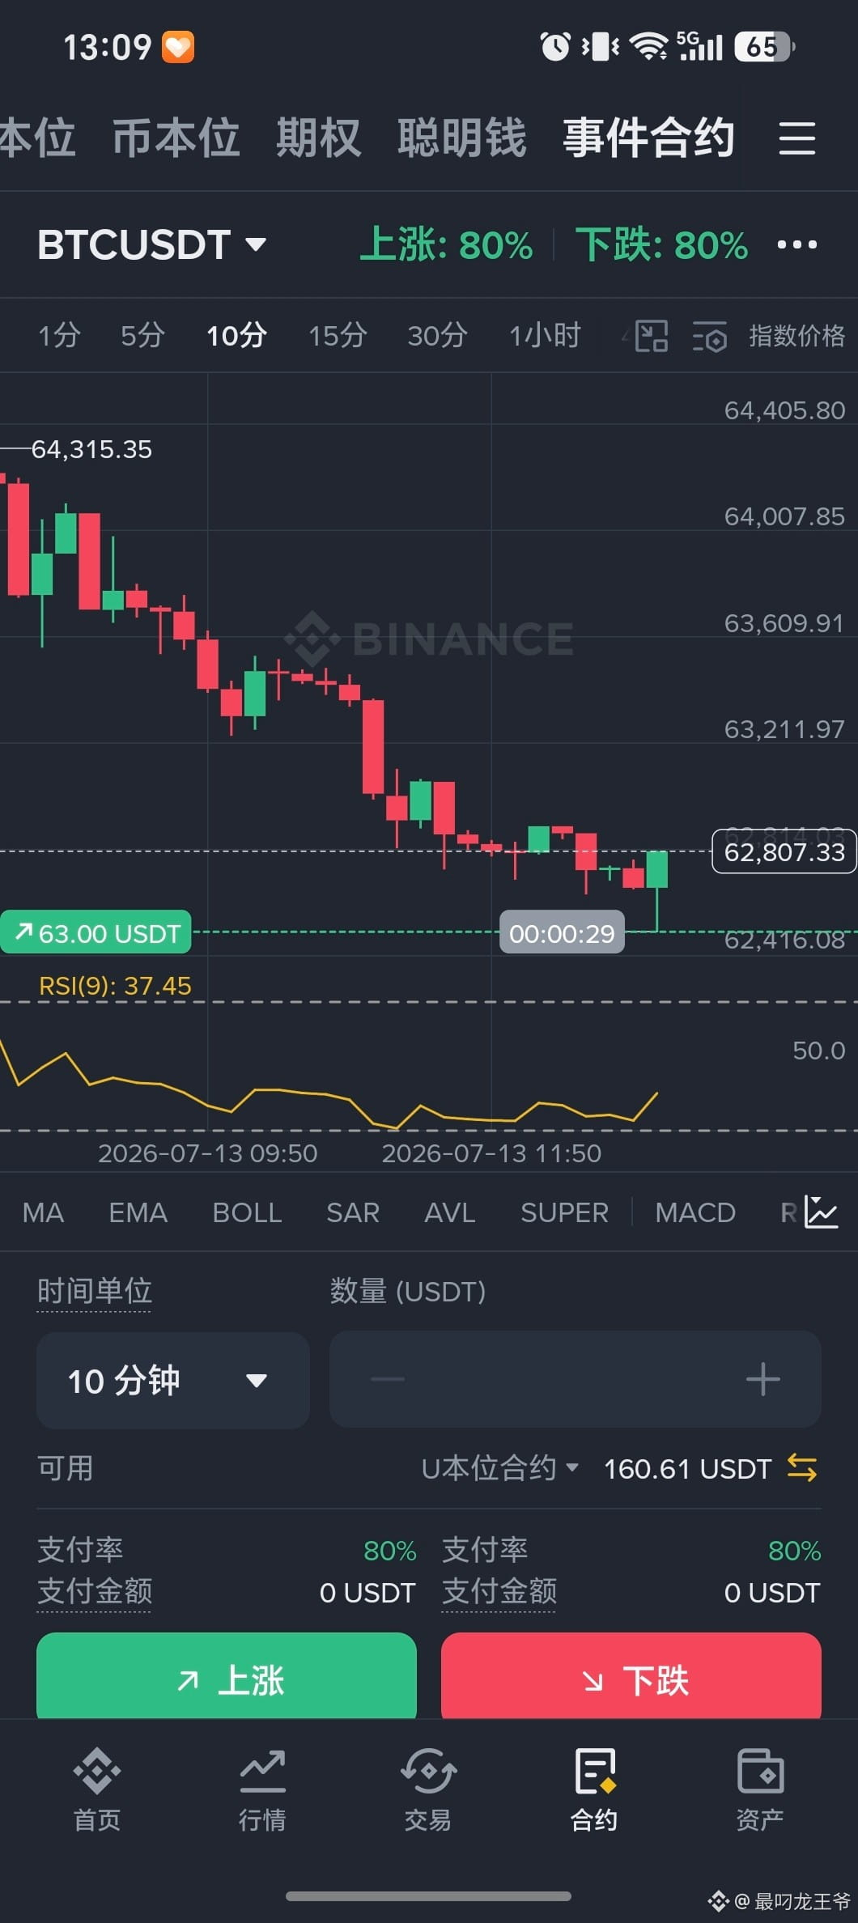
Task: Tap the 63.00 USDT position tag on chart
Action: (96, 932)
